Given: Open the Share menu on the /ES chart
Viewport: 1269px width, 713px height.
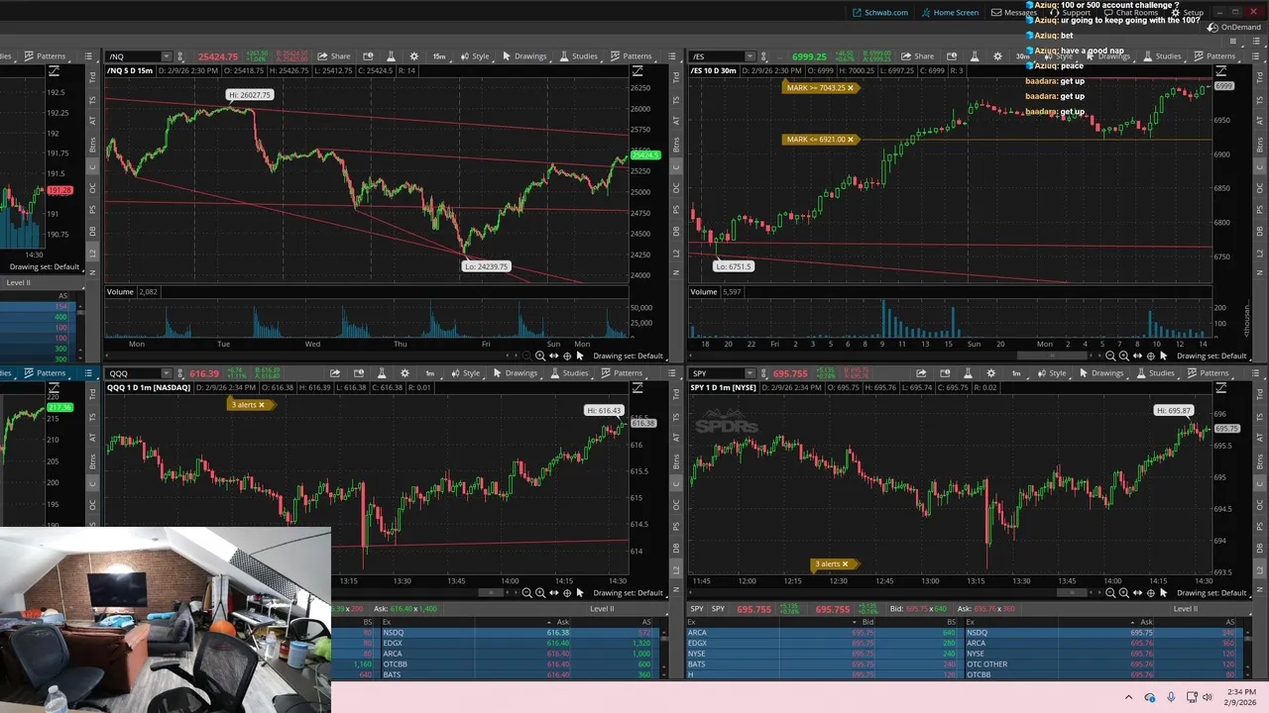Looking at the screenshot, I should (918, 56).
